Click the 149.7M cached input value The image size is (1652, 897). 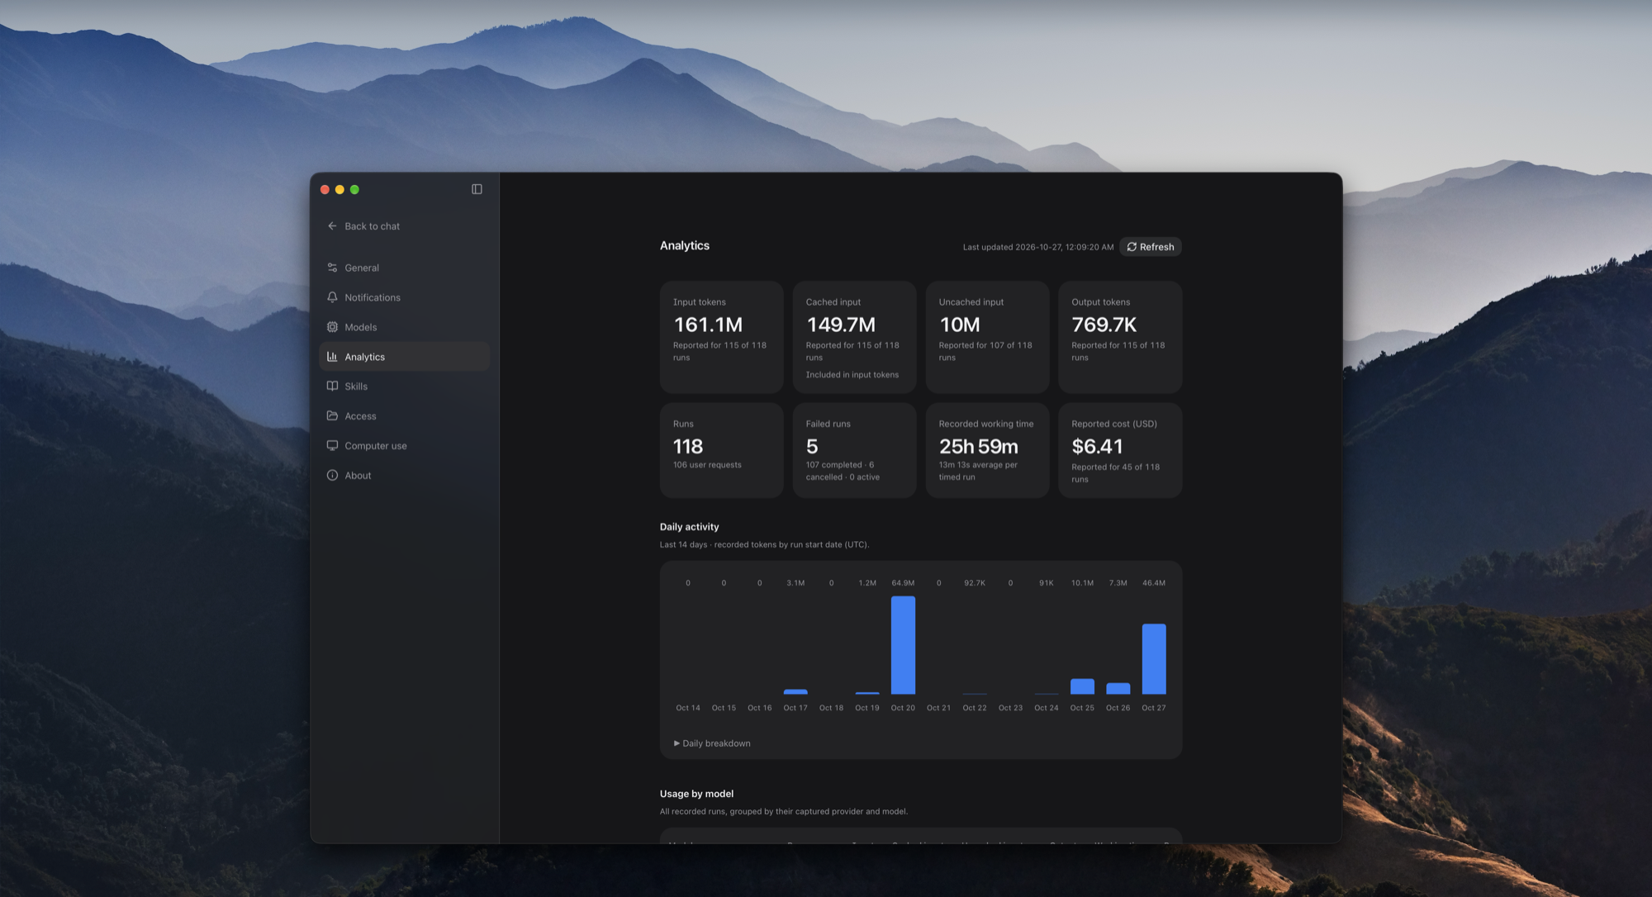pos(841,325)
